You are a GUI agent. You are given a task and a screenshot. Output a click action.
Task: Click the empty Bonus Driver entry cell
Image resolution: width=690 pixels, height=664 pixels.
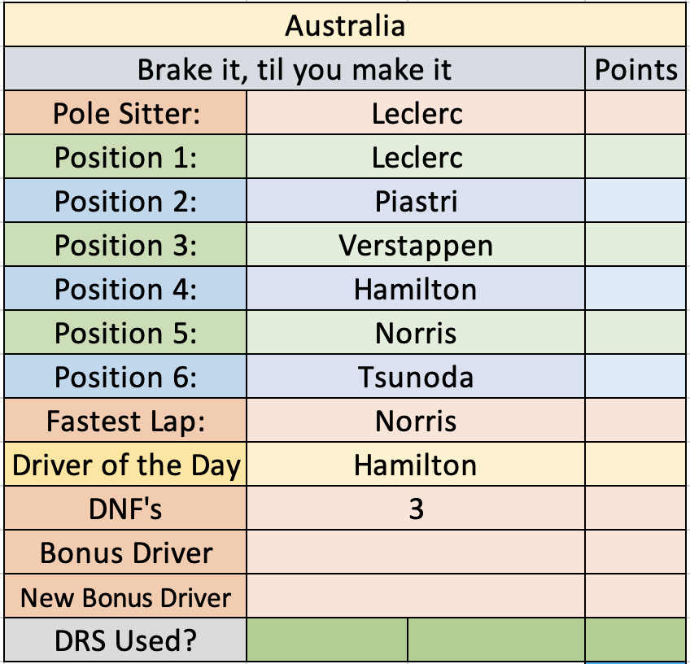416,553
